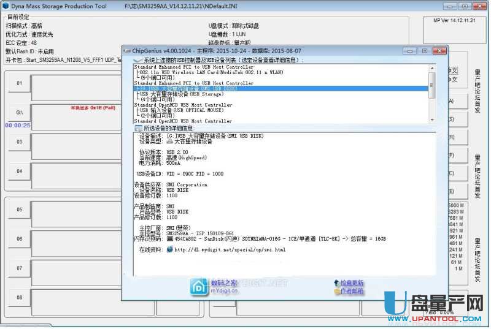491x329 pixels.
Task: Click the check for updates arrow icon
Action: tap(336, 283)
